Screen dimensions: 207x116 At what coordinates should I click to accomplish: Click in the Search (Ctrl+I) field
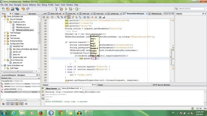[x=191, y=9]
